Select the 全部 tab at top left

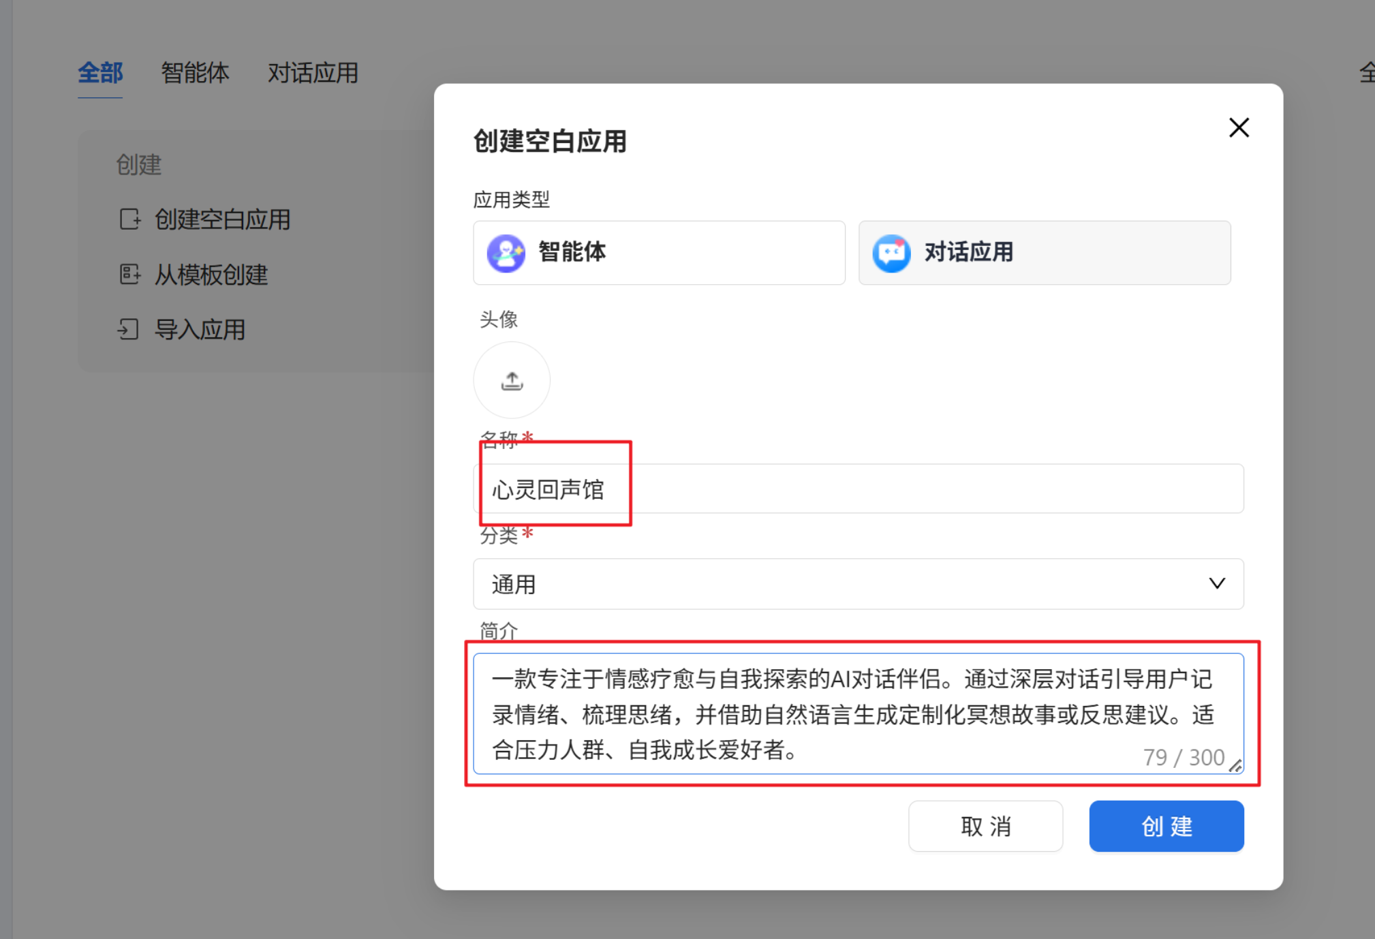click(100, 73)
